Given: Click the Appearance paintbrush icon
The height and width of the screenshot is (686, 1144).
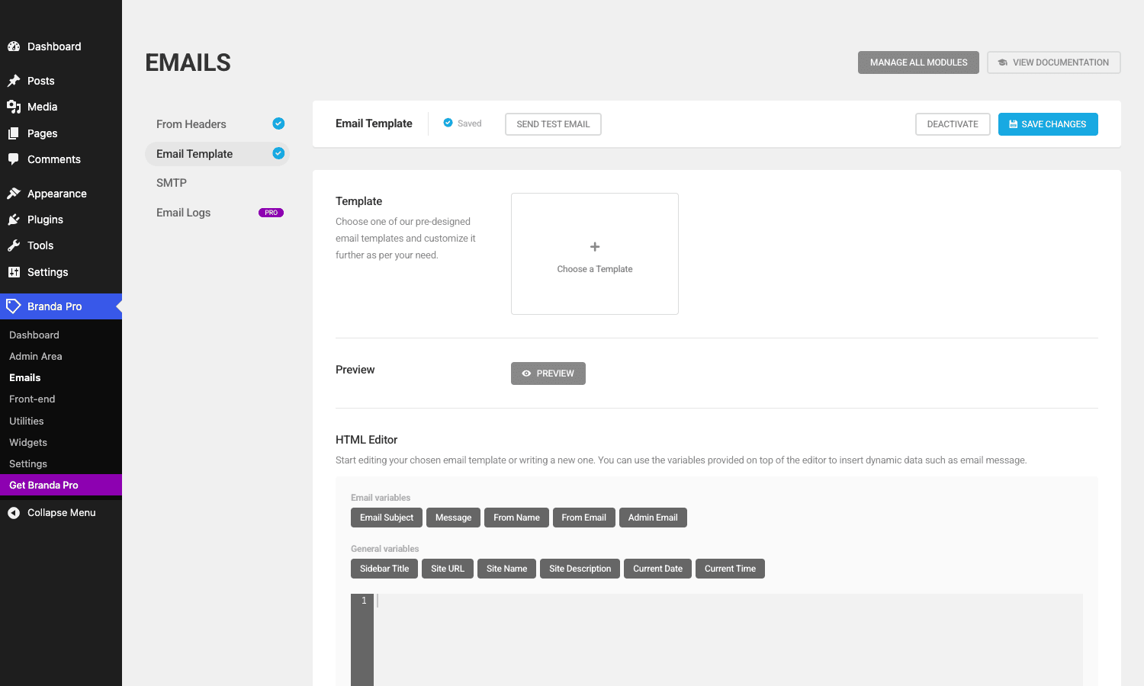Looking at the screenshot, I should (14, 194).
